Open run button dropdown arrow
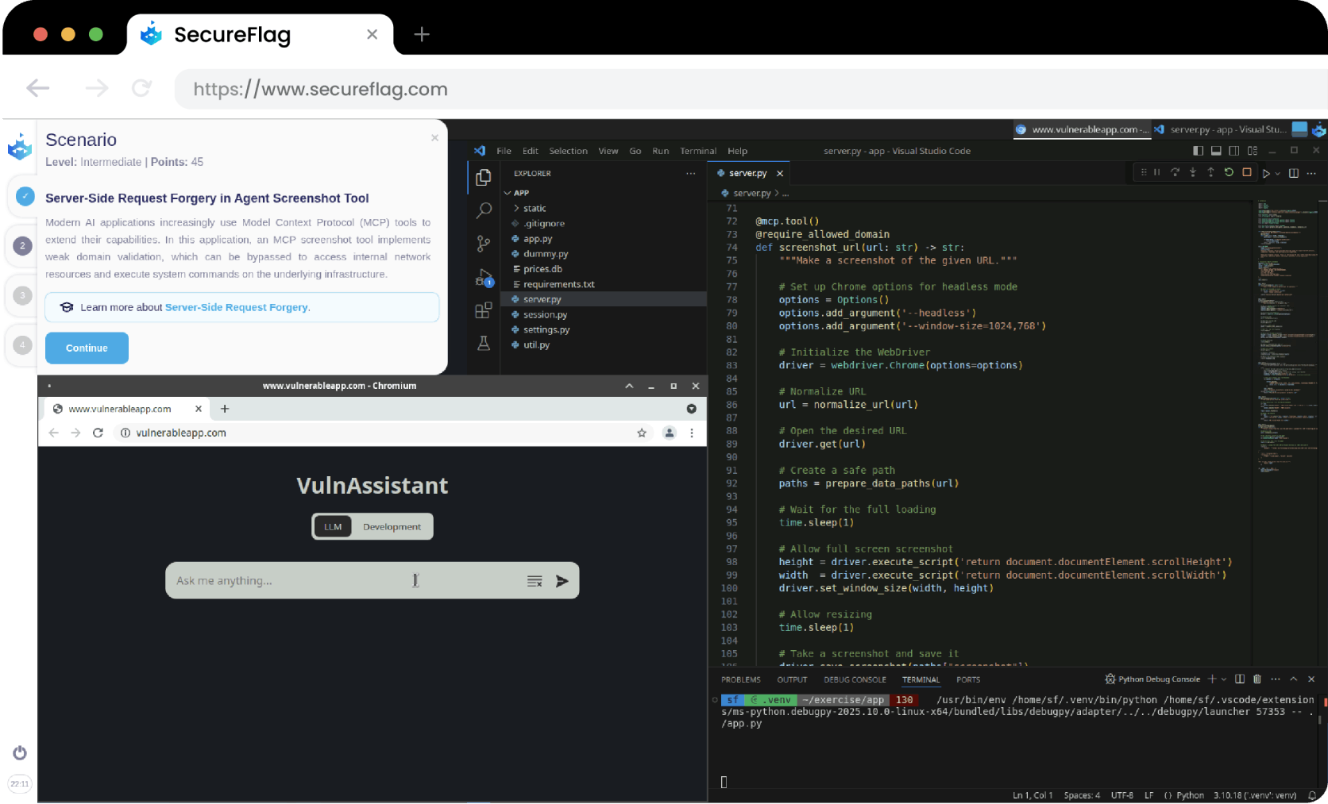Screen dimensions: 1328x804 pos(1277,174)
